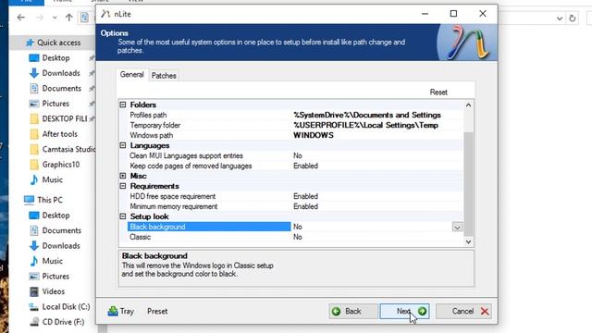Image resolution: width=592 pixels, height=333 pixels.
Task: Click the options list scroll-down arrow
Action: coord(469,241)
